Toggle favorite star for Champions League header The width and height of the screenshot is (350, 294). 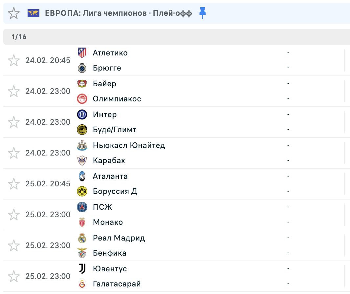pos(14,13)
